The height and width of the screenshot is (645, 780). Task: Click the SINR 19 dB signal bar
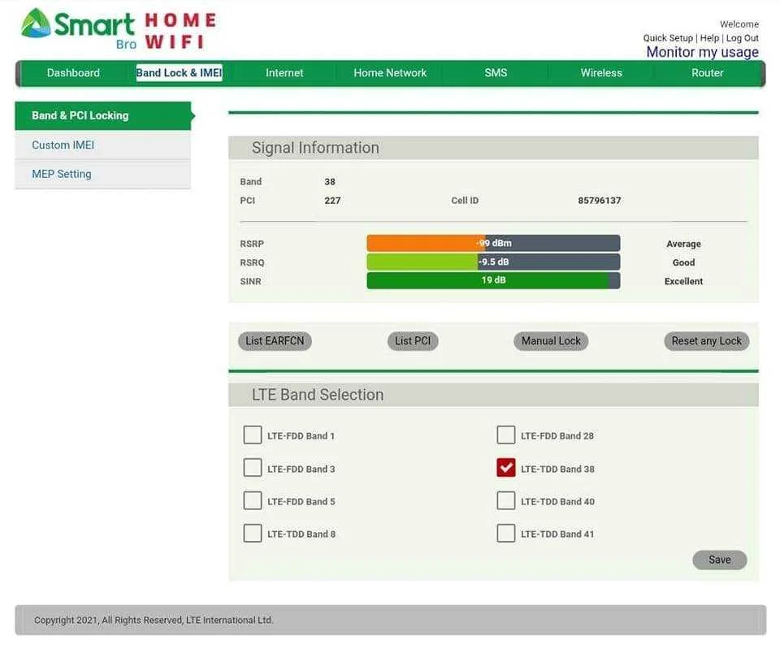tap(493, 280)
